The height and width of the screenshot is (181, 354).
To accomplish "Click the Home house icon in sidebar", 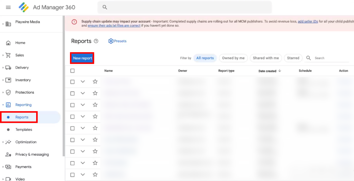I will [8, 43].
